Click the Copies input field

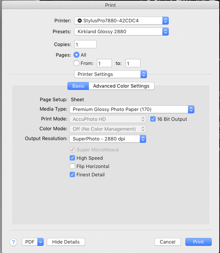pyautogui.click(x=86, y=44)
